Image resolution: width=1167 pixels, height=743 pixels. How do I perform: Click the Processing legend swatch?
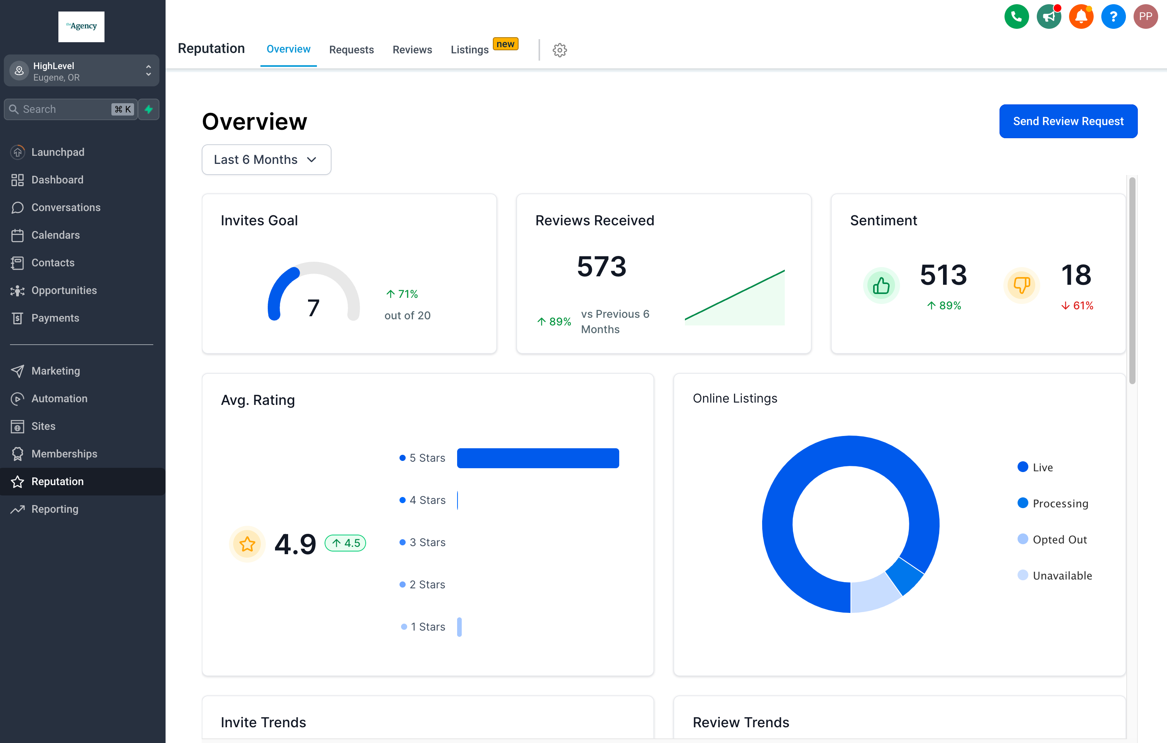[x=1023, y=503]
